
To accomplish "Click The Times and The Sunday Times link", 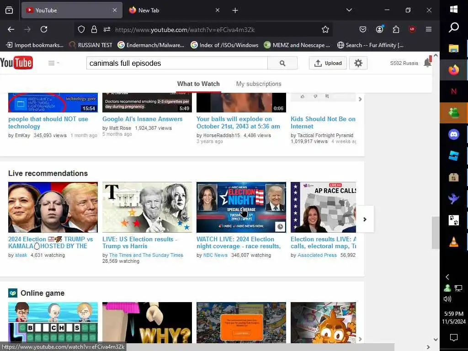I will (146, 255).
